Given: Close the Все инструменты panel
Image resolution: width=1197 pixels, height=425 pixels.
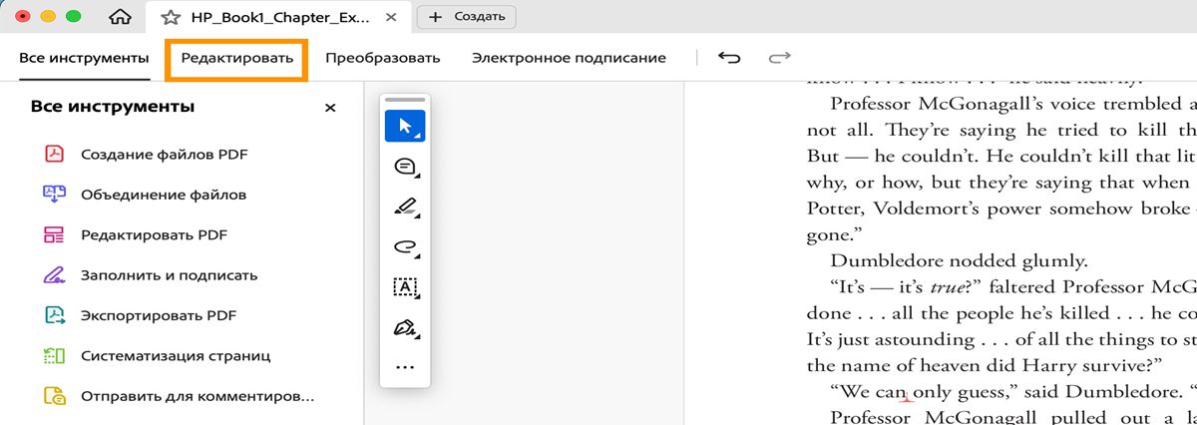Looking at the screenshot, I should click(330, 108).
